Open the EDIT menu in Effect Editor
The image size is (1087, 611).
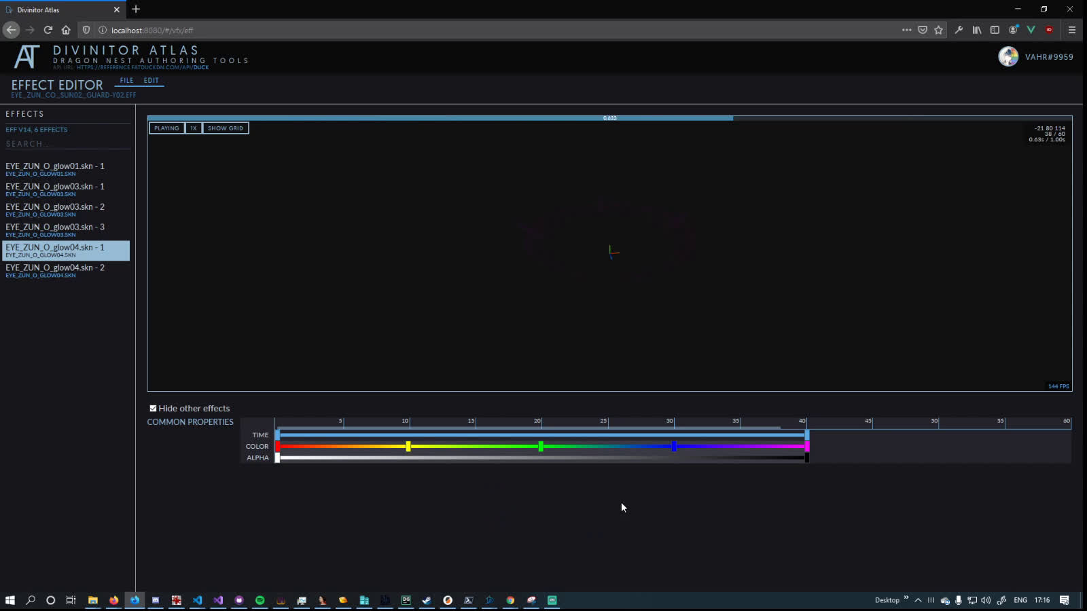coord(151,80)
